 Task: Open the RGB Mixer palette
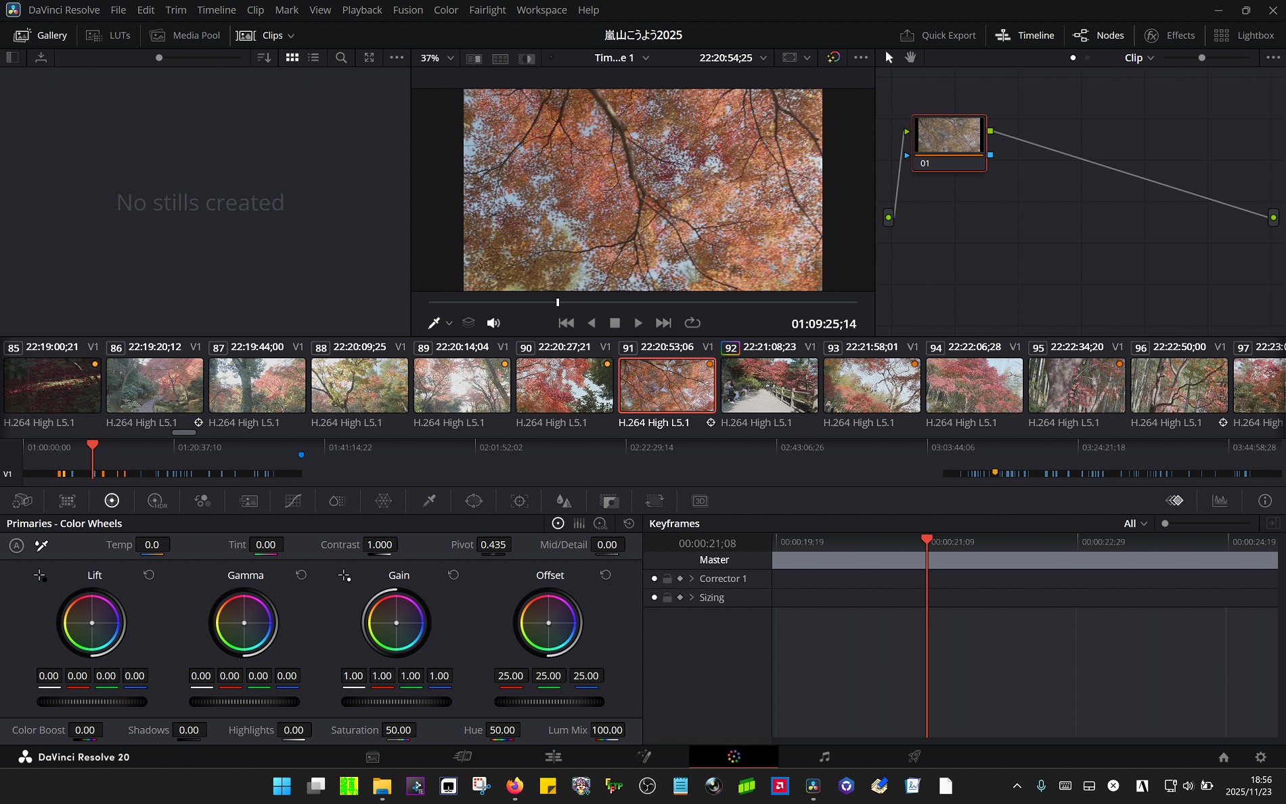pyautogui.click(x=202, y=501)
